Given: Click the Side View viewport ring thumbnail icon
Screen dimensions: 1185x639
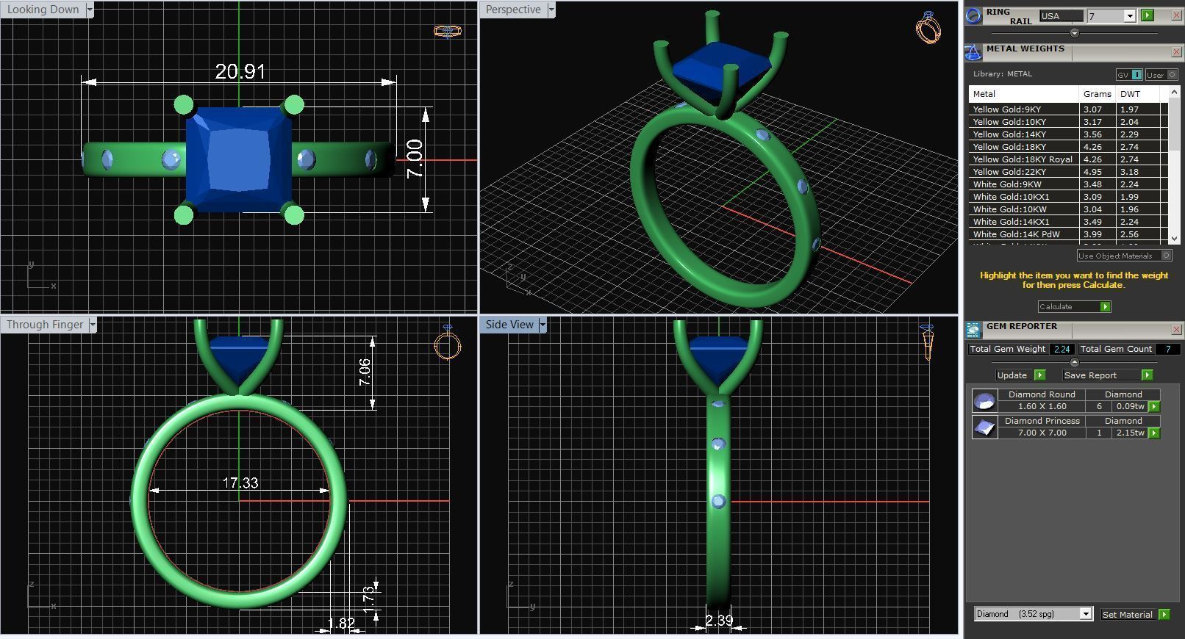Looking at the screenshot, I should [927, 342].
